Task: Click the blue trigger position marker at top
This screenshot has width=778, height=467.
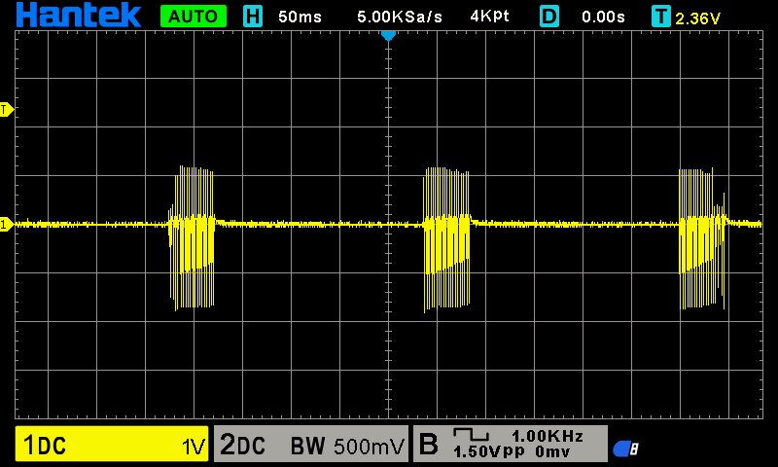Action: [x=388, y=36]
